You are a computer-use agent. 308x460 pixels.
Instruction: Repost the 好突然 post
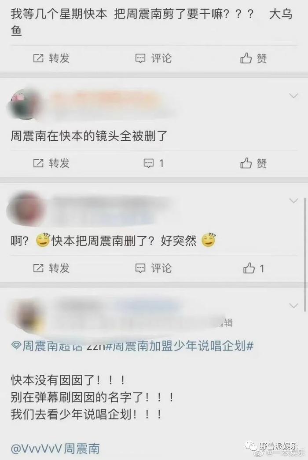(51, 268)
